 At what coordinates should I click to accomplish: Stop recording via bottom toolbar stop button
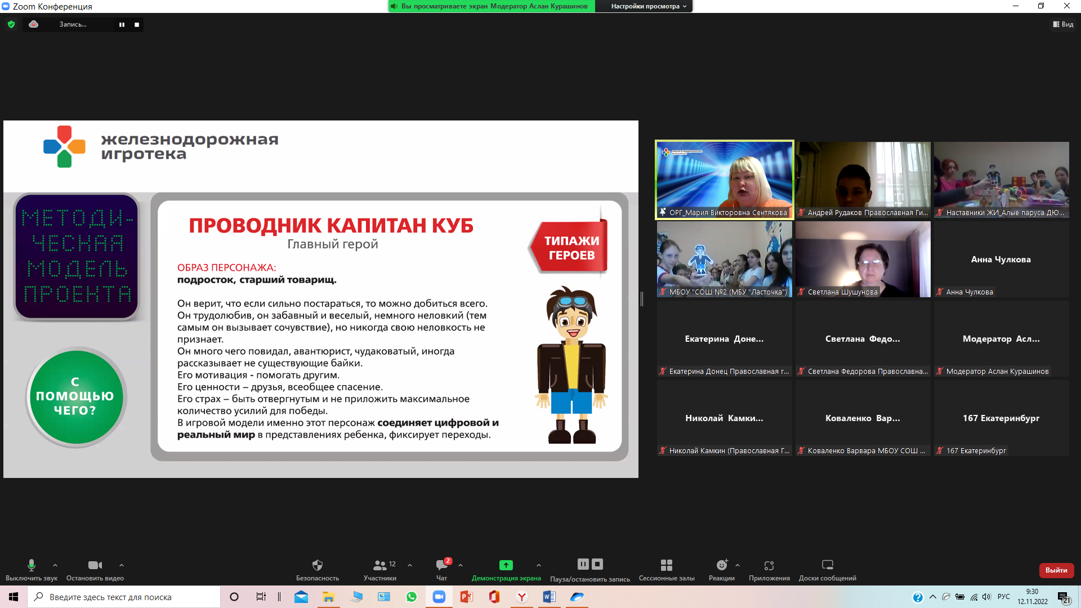coord(597,564)
